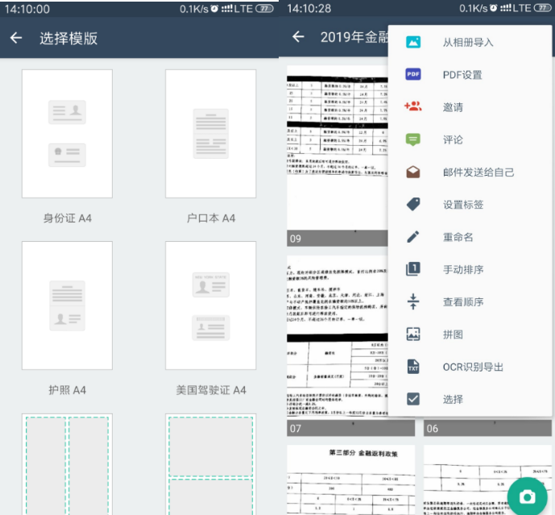Screen dimensions: 555x515
Task: Select the 身份证 A4 template thumbnail
Action: click(x=67, y=134)
